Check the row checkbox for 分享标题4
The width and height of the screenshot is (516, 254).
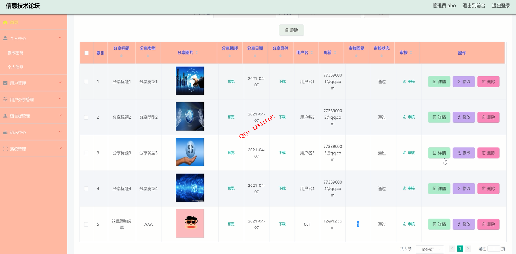coord(86,189)
